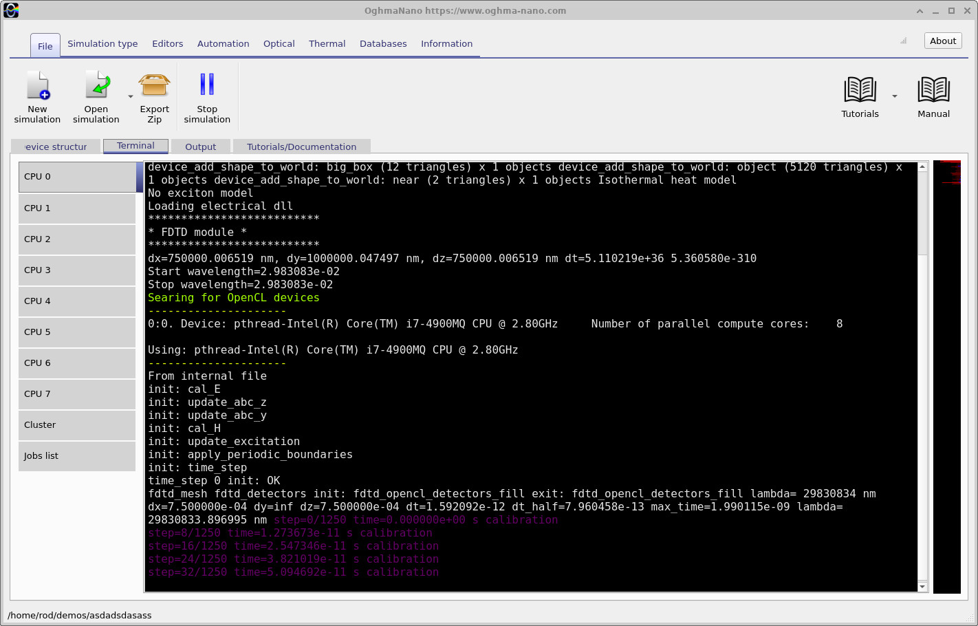Viewport: 978px width, 626px height.
Task: Select the CPU 2 terminal
Action: click(77, 239)
